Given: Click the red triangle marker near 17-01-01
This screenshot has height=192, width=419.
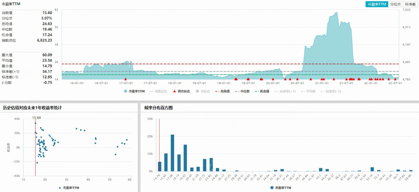Looking at the screenshot, I should tap(125, 79).
